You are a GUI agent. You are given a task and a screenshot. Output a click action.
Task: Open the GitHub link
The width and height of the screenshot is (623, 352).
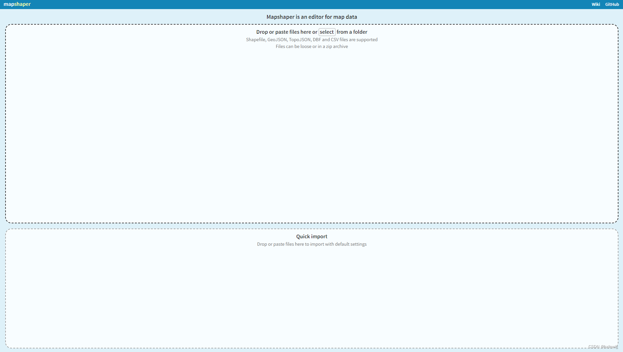[x=612, y=4]
